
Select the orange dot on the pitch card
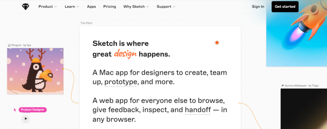(217, 43)
